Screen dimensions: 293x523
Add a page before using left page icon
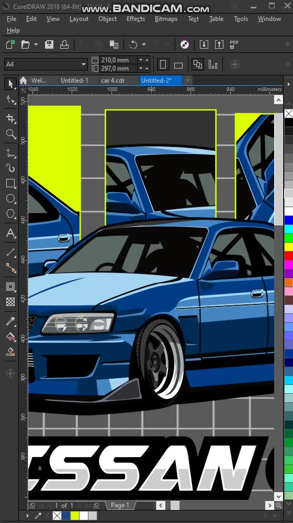point(32,506)
